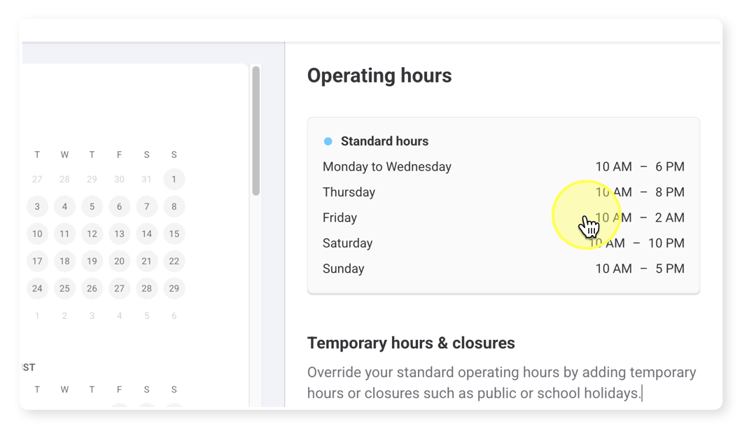Select calendar day 18
Screen dimensions: 742x428
[64, 261]
